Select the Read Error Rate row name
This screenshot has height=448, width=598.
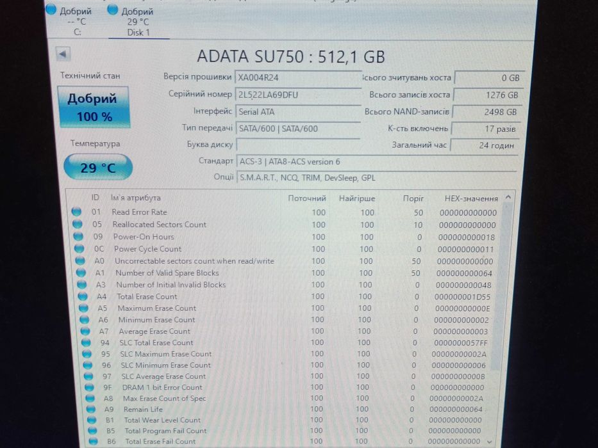click(139, 212)
